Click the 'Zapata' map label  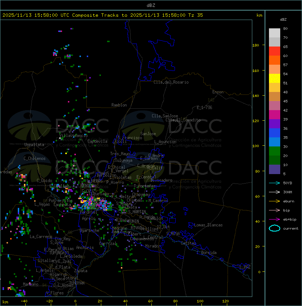point(81,271)
